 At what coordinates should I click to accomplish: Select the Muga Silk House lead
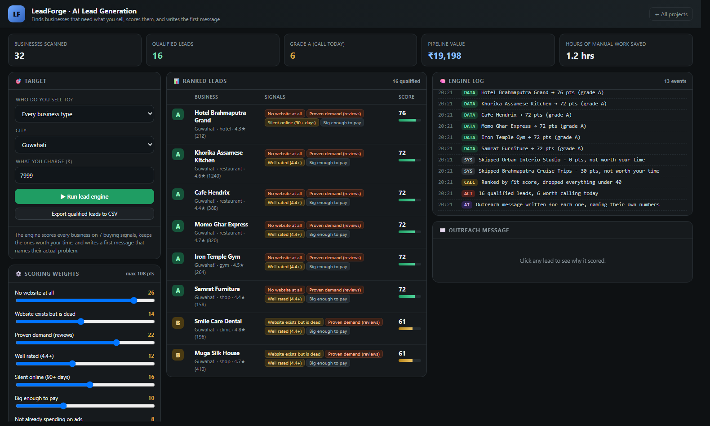tap(297, 361)
